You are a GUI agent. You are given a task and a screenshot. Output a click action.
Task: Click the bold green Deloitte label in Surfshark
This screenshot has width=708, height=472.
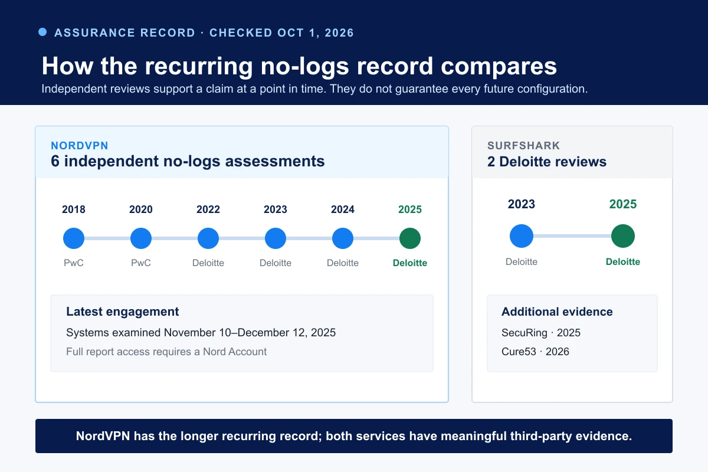coord(623,261)
